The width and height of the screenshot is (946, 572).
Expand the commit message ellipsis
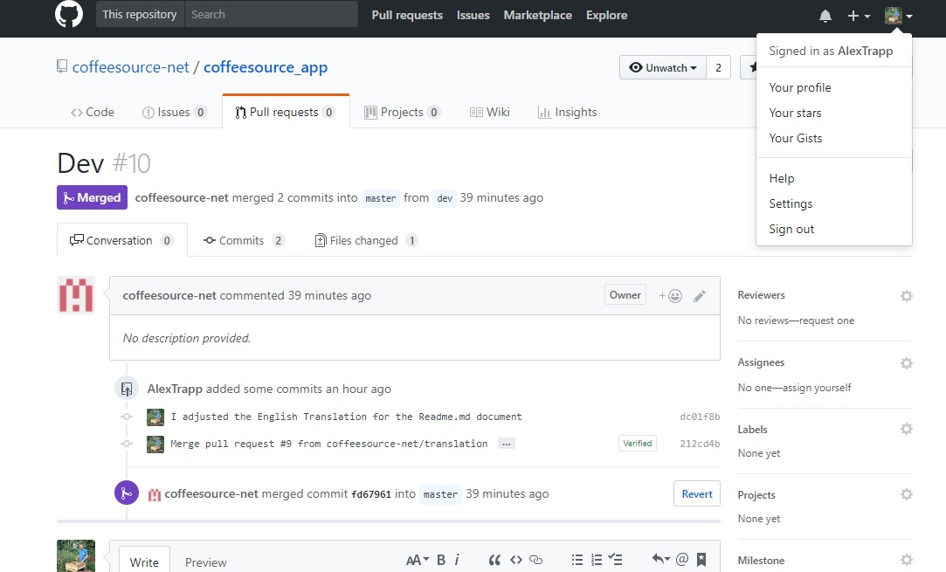[x=506, y=445]
